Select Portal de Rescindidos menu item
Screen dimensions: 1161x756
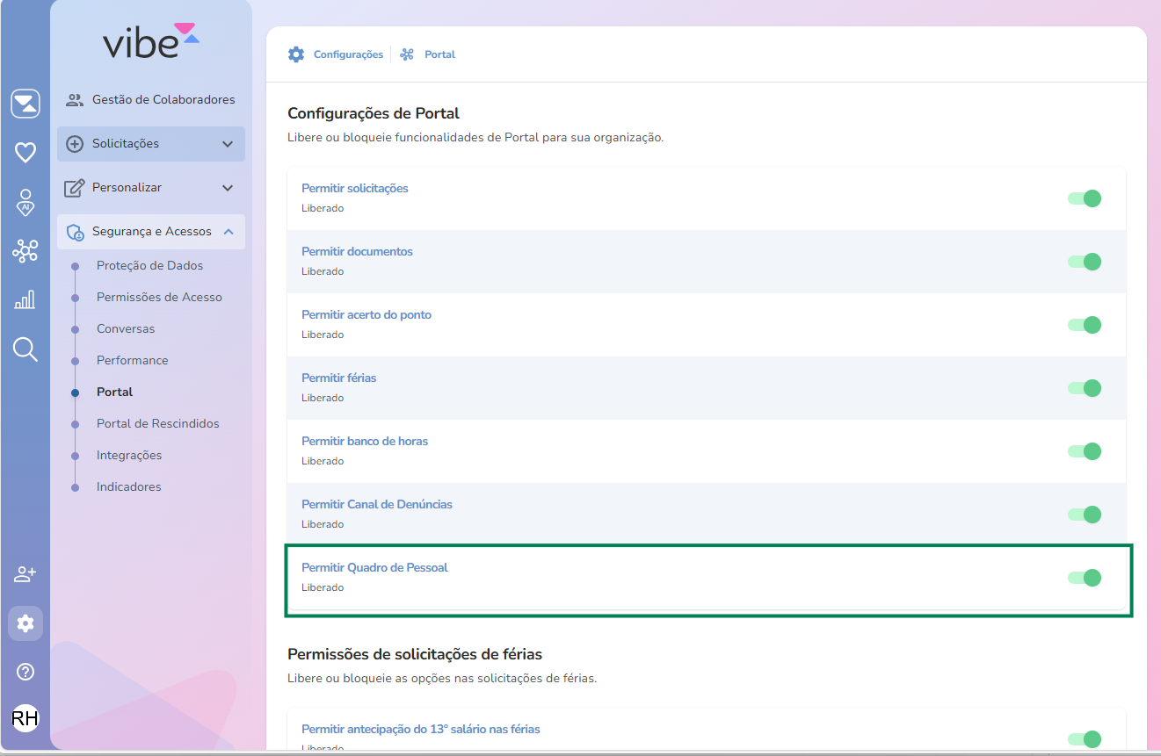(x=157, y=423)
